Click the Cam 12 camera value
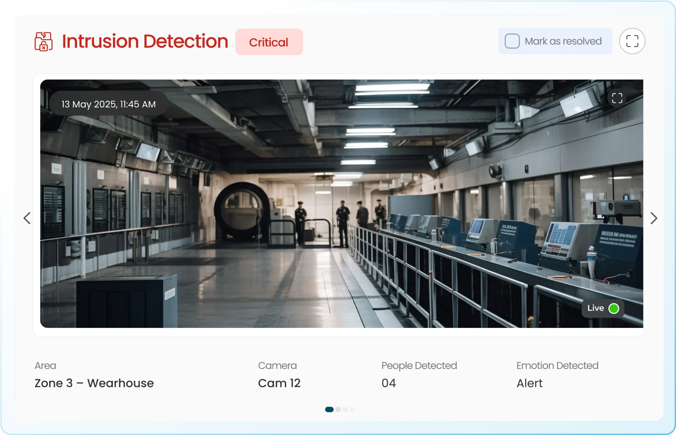676x435 pixels. [279, 383]
